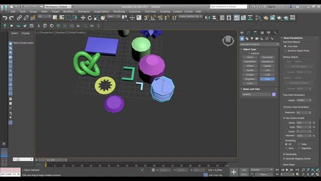
Task: Click the Unlink Selection icon
Action: (x=26, y=18)
